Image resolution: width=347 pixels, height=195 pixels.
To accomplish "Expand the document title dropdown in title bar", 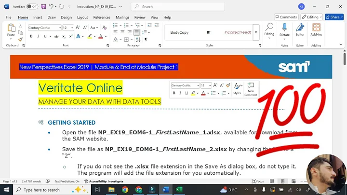I will (x=120, y=7).
